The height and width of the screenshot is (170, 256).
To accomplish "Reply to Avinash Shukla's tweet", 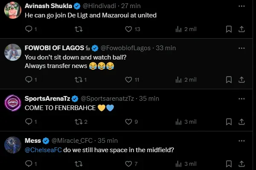I will pyautogui.click(x=29, y=29).
